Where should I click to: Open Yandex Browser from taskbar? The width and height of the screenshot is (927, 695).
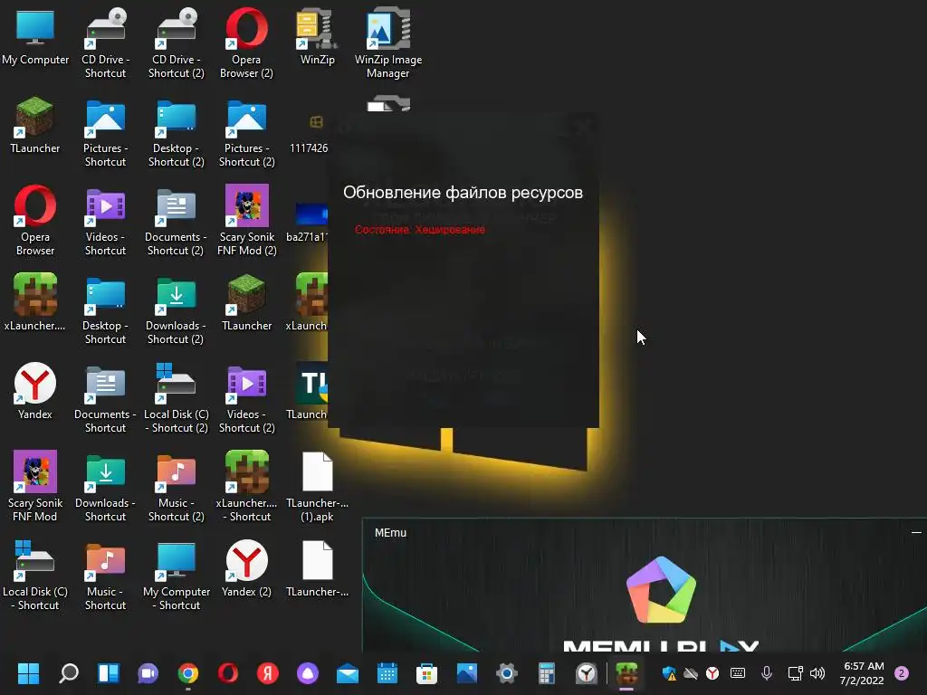tap(268, 673)
